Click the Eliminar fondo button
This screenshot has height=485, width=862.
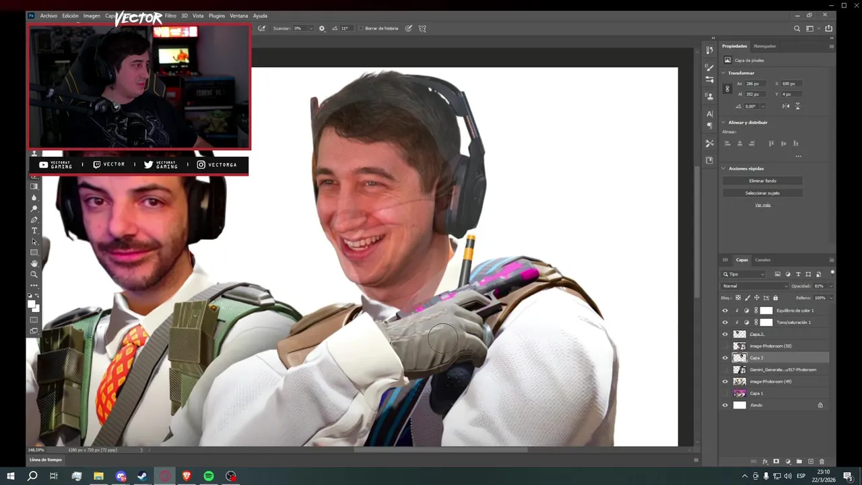[762, 181]
